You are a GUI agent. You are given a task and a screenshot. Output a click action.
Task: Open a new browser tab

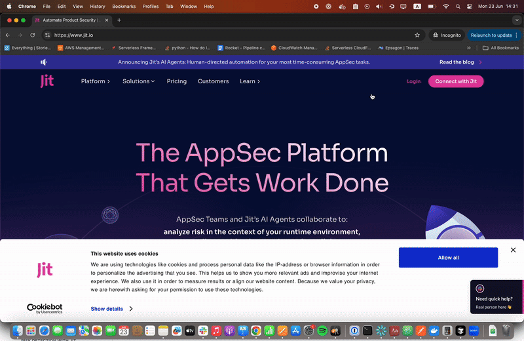click(119, 20)
